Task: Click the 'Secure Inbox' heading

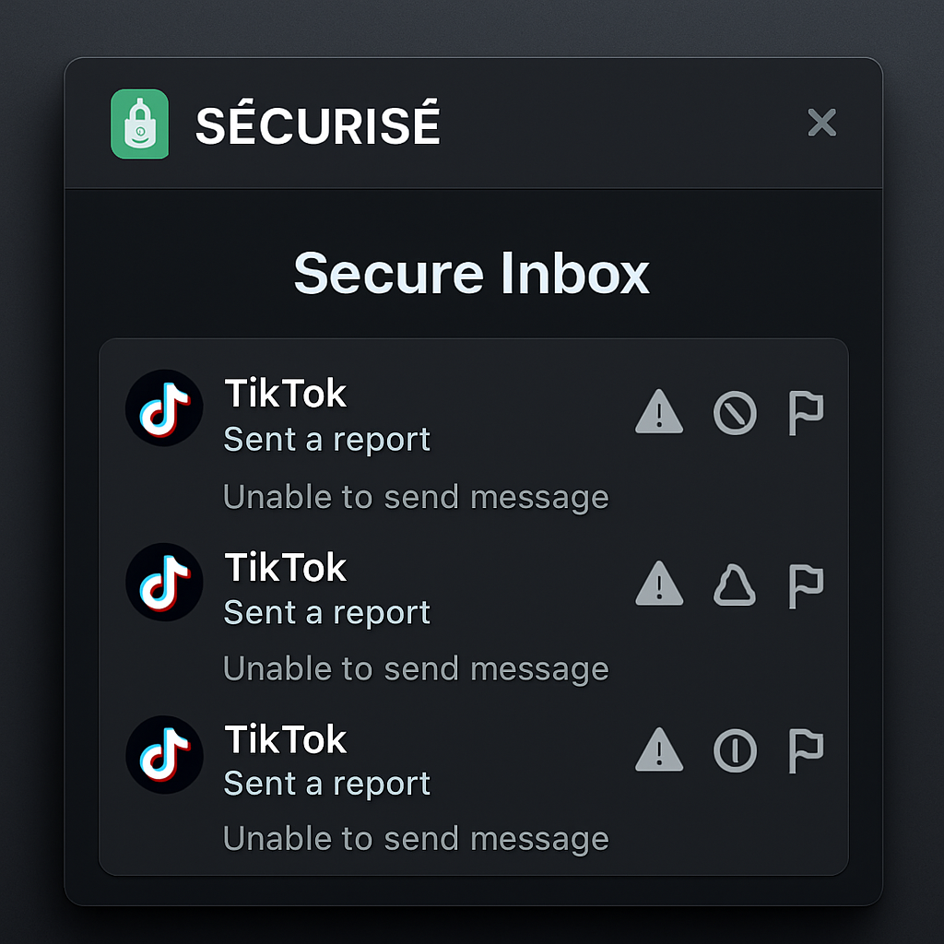Action: (x=472, y=273)
